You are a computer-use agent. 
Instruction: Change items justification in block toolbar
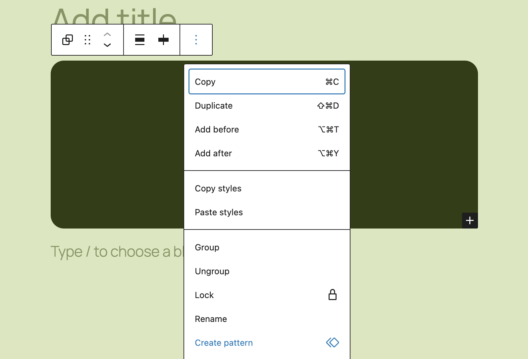coord(163,40)
